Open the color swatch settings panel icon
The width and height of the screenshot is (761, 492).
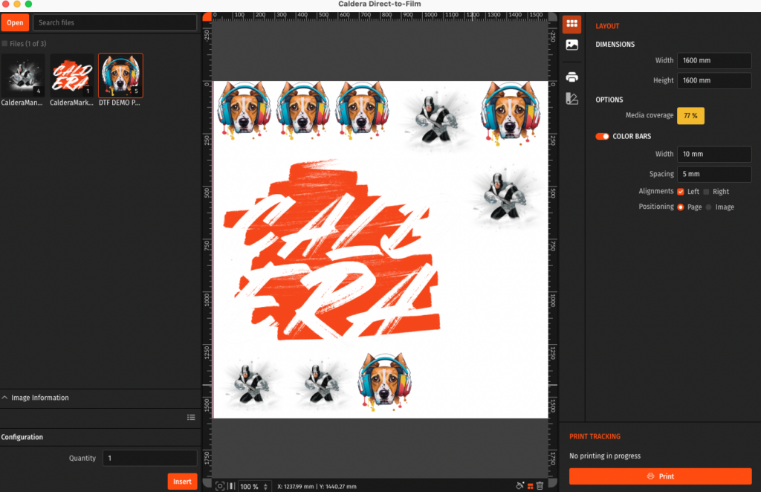(571, 99)
